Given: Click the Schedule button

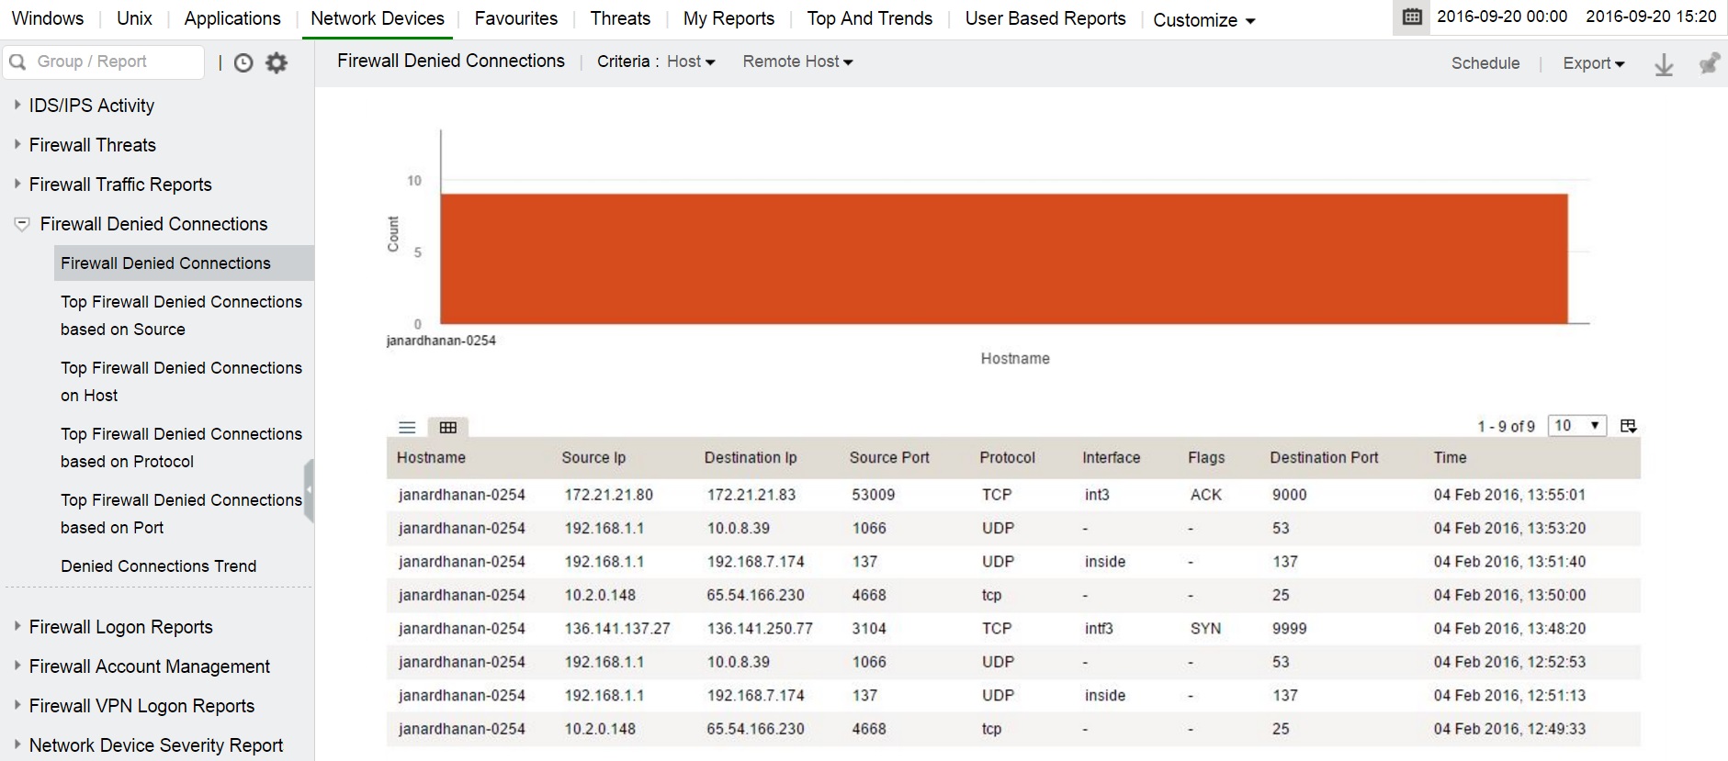Looking at the screenshot, I should tap(1485, 63).
